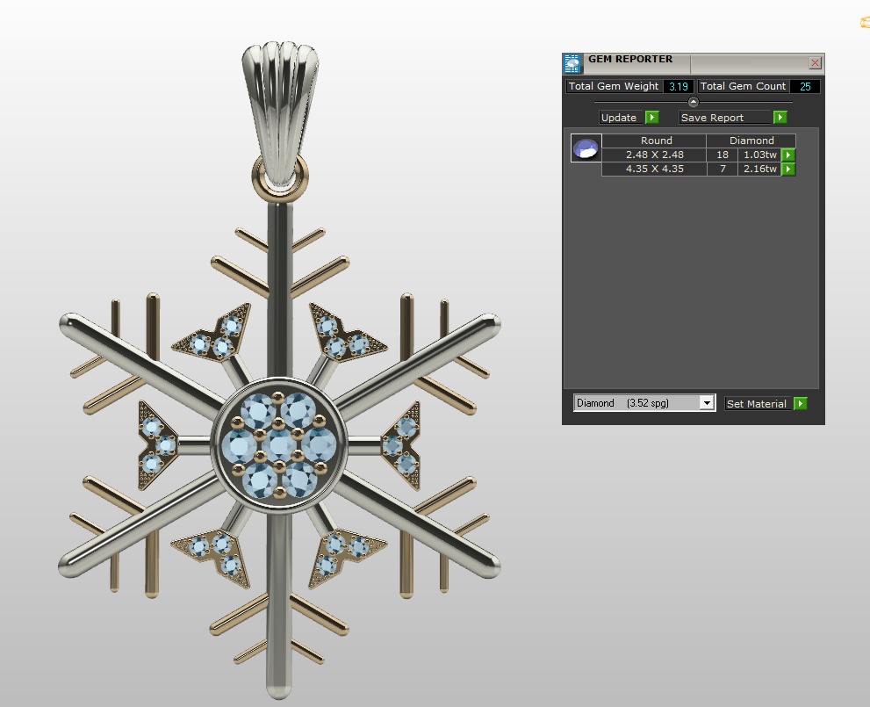Screen dimensions: 870x707
Task: Click the green arrow next to Update
Action: [652, 117]
